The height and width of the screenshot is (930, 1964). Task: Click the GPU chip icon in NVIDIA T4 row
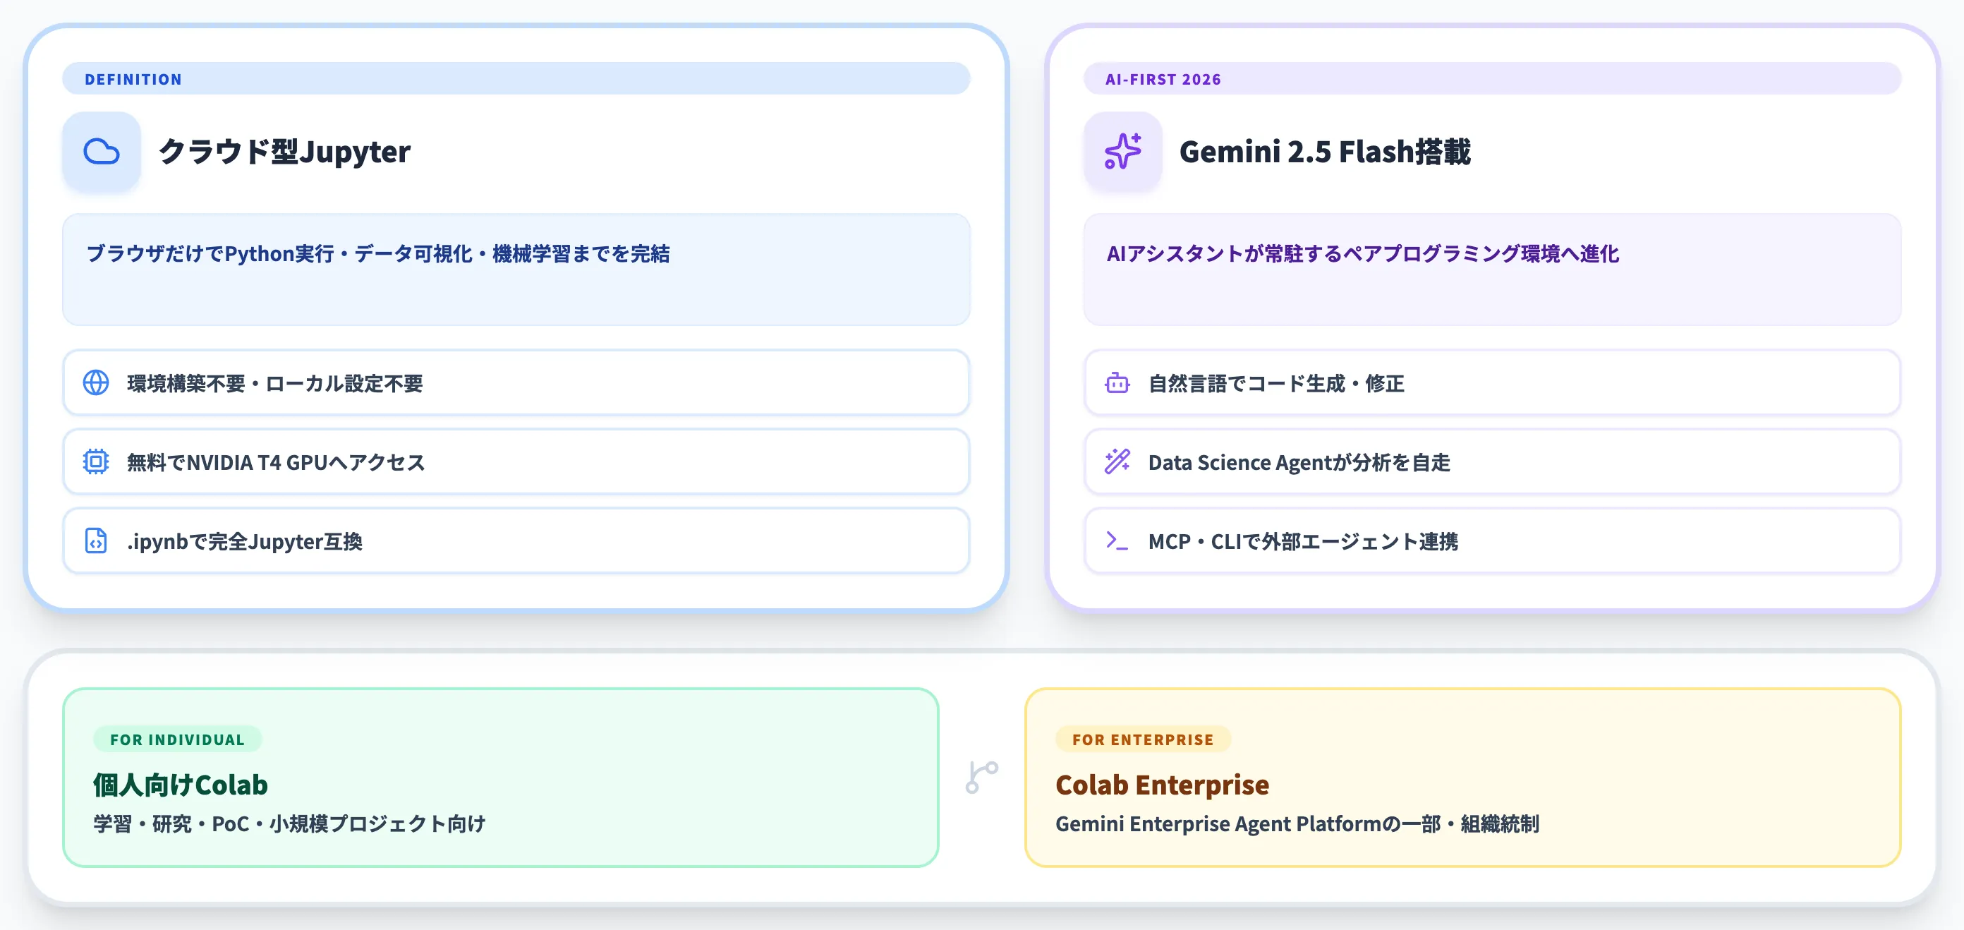tap(96, 462)
